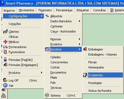124x99 pixels.
Task: Expand the Dados Bancários submenu arrow
Action: tap(80, 21)
